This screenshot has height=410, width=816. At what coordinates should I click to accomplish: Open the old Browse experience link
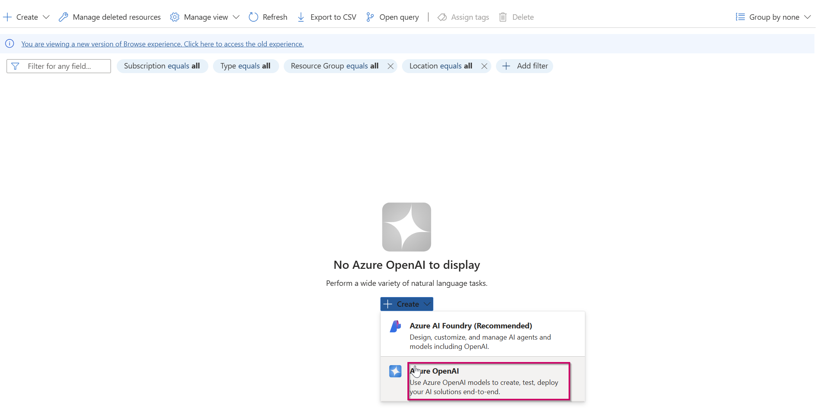162,44
